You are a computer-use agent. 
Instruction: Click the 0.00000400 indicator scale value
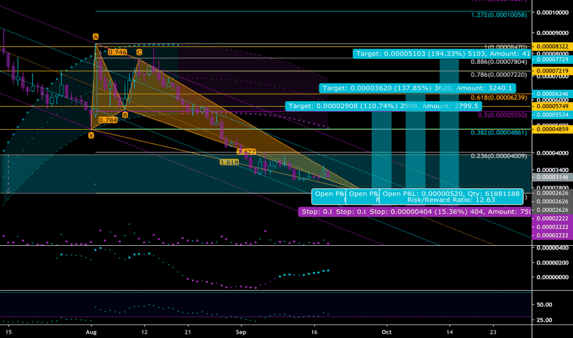pyautogui.click(x=553, y=248)
